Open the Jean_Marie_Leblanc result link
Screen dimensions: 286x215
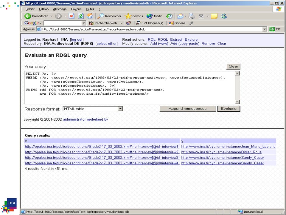(229, 147)
